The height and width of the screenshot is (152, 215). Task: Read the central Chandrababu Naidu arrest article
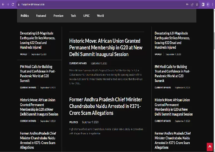(106, 106)
